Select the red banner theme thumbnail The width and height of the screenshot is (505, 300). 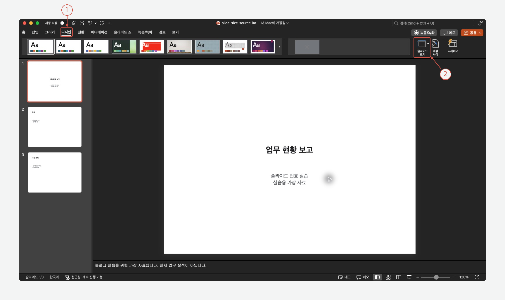tap(152, 47)
